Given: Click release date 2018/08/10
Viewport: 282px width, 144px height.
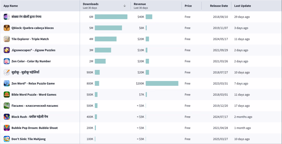Looking at the screenshot, I should (x=220, y=17).
